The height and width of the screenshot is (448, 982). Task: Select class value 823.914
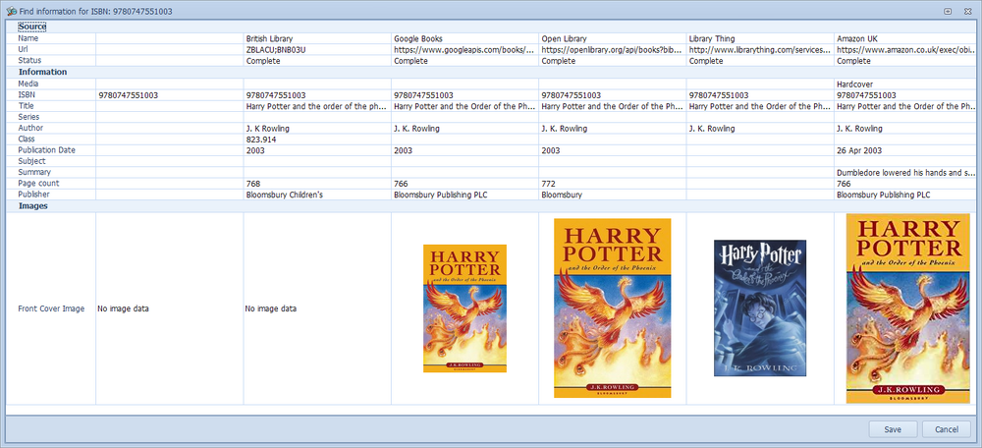(317, 140)
